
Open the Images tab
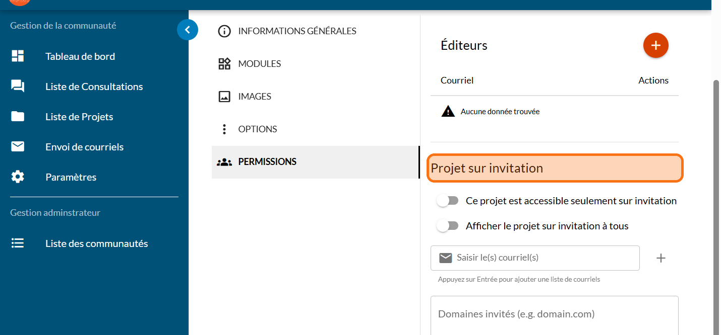254,97
